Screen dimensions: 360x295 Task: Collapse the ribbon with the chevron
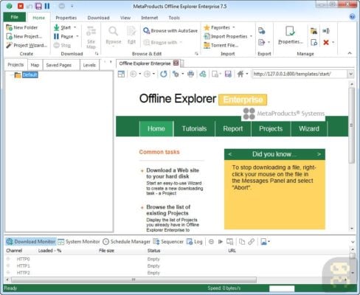click(350, 53)
